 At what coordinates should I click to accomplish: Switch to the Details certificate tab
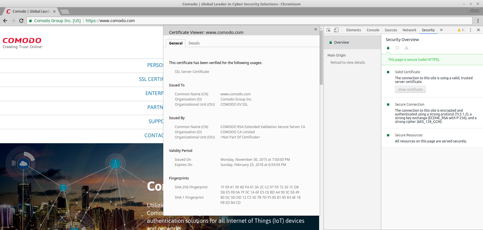coord(194,43)
